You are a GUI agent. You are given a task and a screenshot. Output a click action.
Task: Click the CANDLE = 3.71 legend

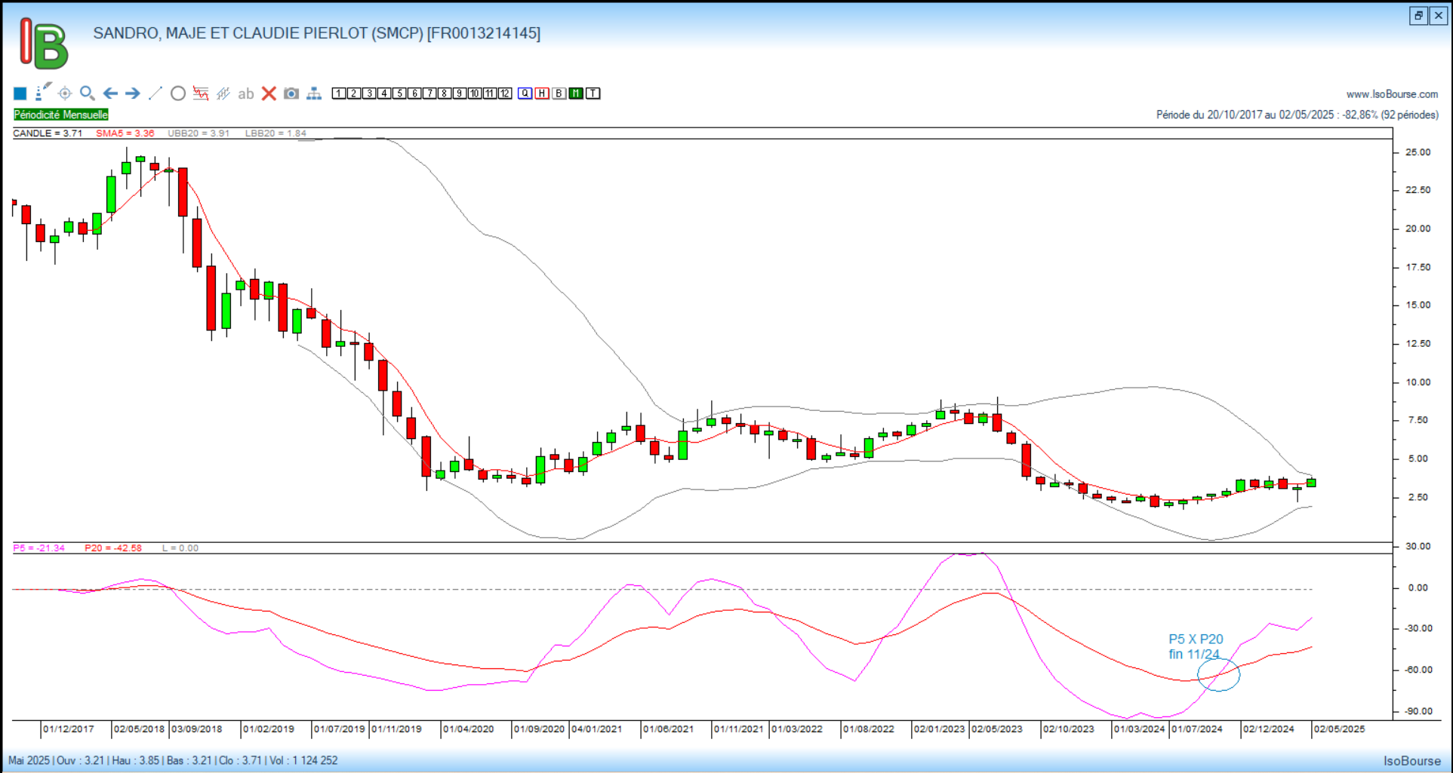coord(48,133)
